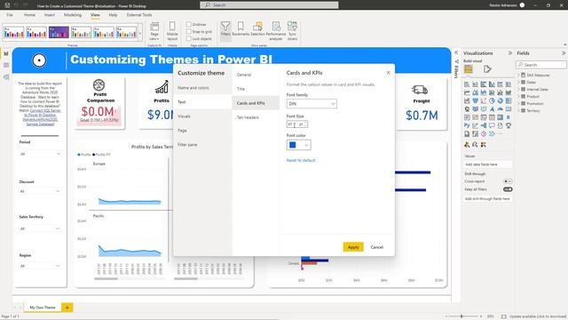Enable the Snap to grid checkbox
568x320 pixels.
pos(189,32)
